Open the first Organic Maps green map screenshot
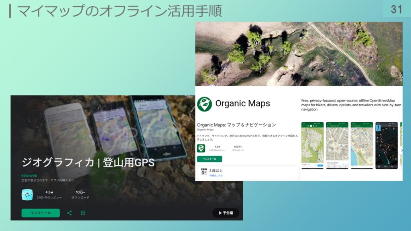The width and height of the screenshot is (411, 231). coord(312,145)
